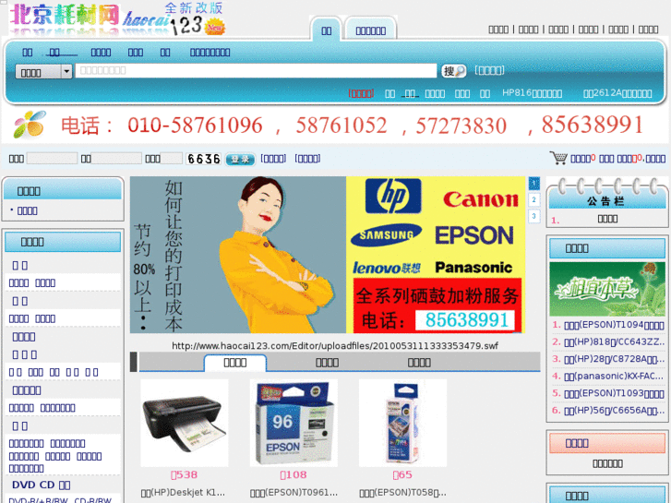Open the 2612A hot search link
This screenshot has width=671, height=503.
(x=617, y=93)
